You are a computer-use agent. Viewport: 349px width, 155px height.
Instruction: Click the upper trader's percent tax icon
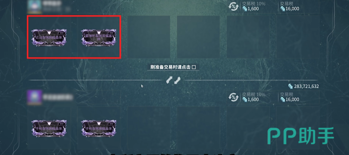point(233,6)
